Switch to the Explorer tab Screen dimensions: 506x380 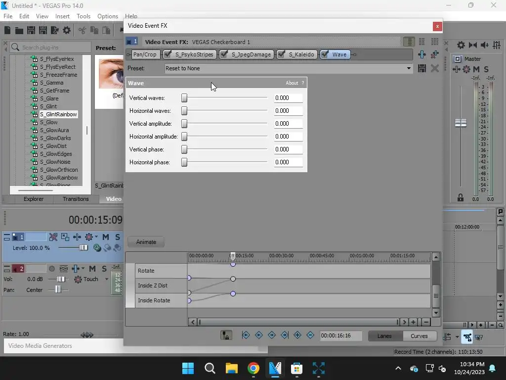(x=33, y=199)
